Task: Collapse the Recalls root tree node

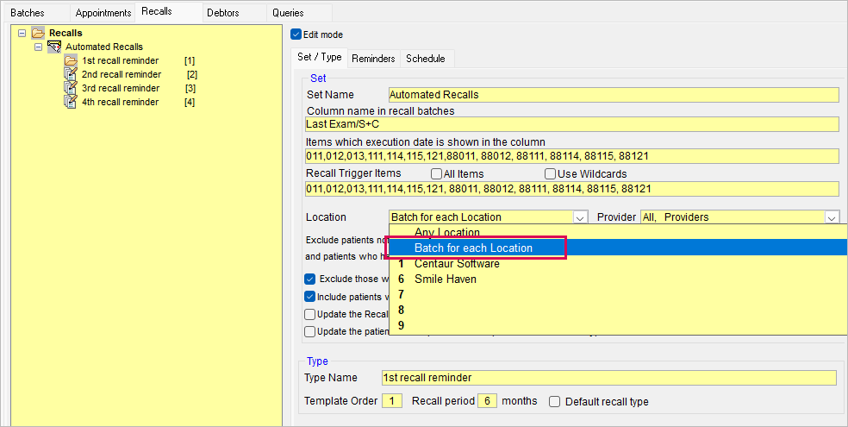Action: coord(22,33)
